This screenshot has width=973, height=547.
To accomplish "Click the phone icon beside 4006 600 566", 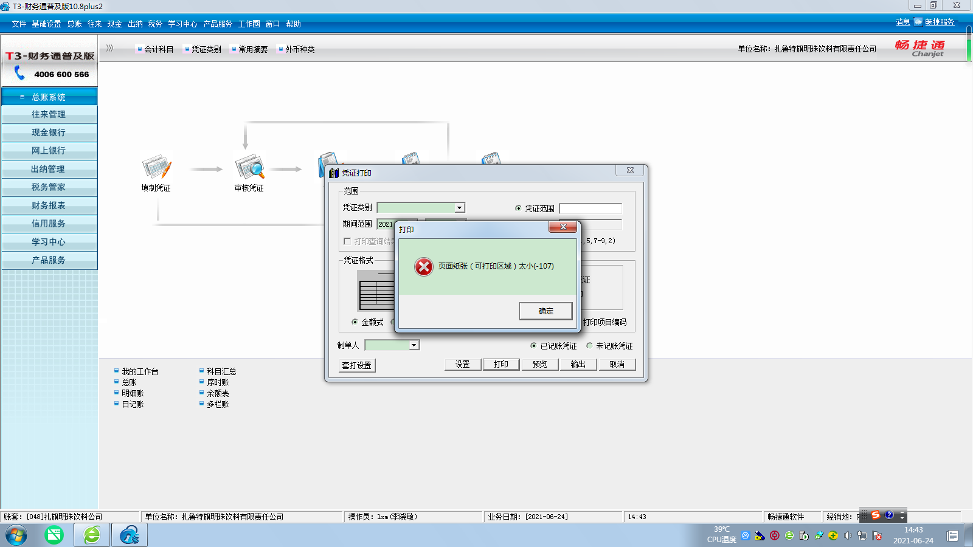I will [x=19, y=74].
